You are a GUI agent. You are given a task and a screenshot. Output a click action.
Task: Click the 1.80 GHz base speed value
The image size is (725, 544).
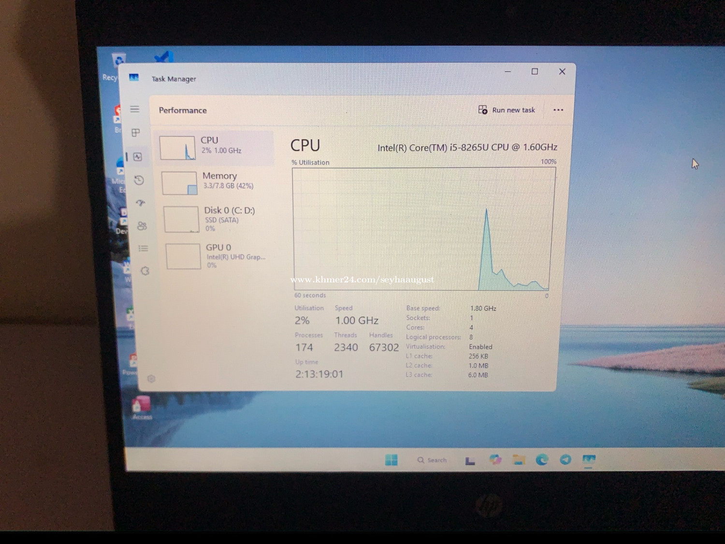click(483, 309)
